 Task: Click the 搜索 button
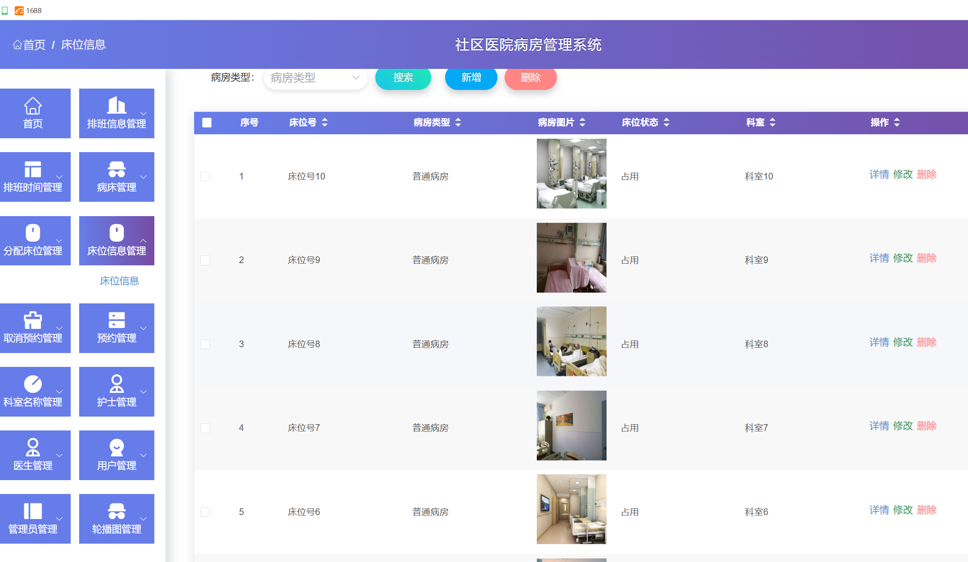(x=403, y=78)
